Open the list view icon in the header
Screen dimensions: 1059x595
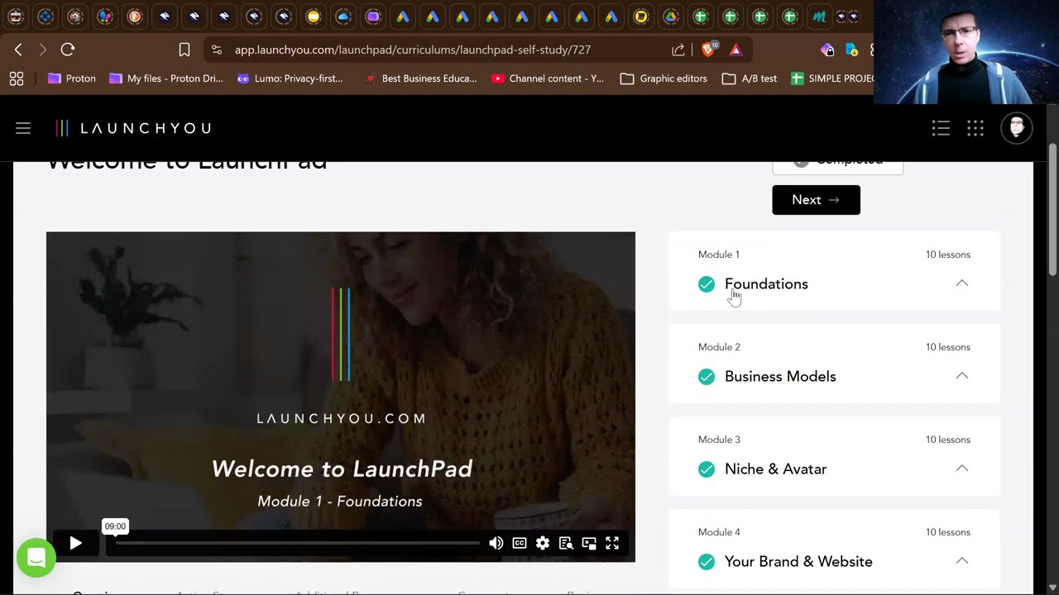[941, 128]
